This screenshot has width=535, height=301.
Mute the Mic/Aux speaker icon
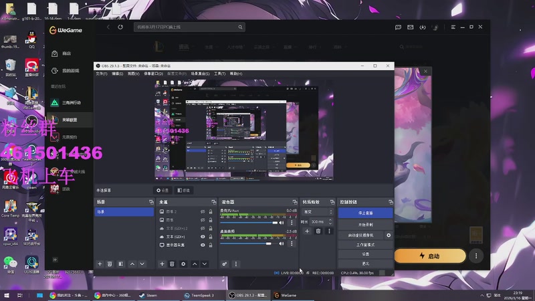282,223
